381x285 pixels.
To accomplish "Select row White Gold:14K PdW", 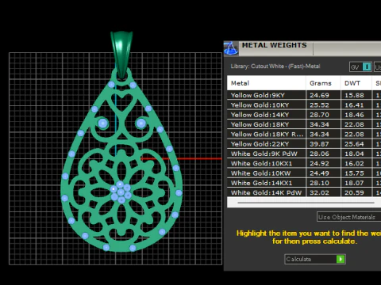I will 304,192.
